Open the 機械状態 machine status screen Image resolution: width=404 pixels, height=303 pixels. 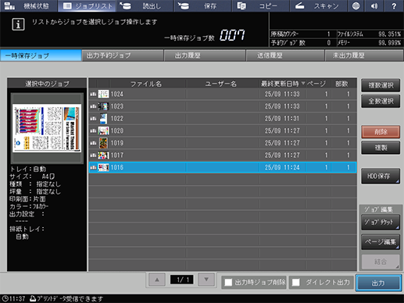pyautogui.click(x=28, y=6)
